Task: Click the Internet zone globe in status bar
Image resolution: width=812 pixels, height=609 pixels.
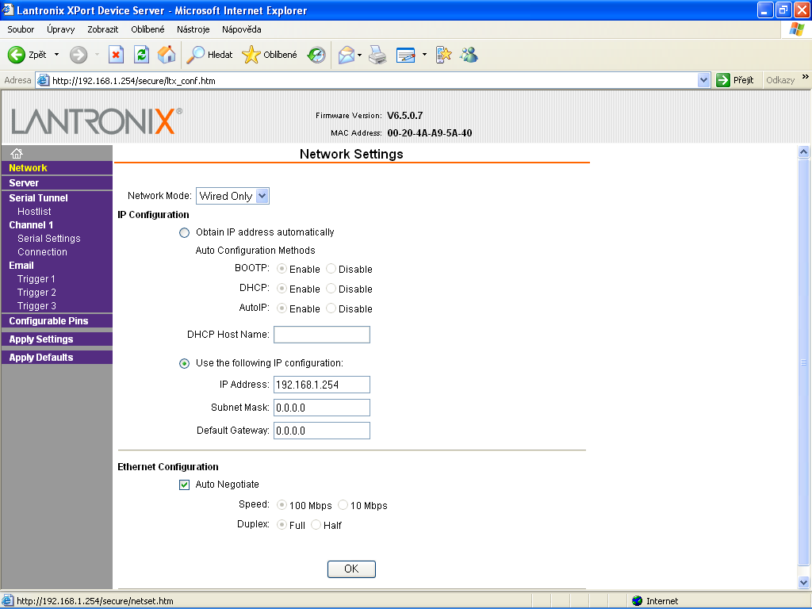Action: [638, 601]
